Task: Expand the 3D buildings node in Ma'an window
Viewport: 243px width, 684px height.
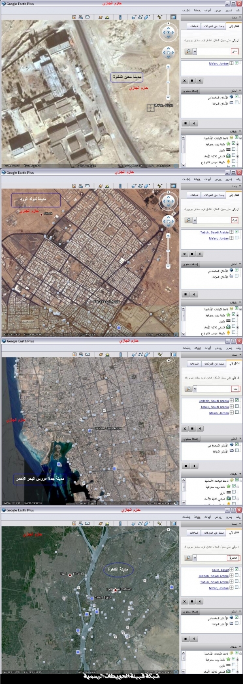Action: coord(238,156)
